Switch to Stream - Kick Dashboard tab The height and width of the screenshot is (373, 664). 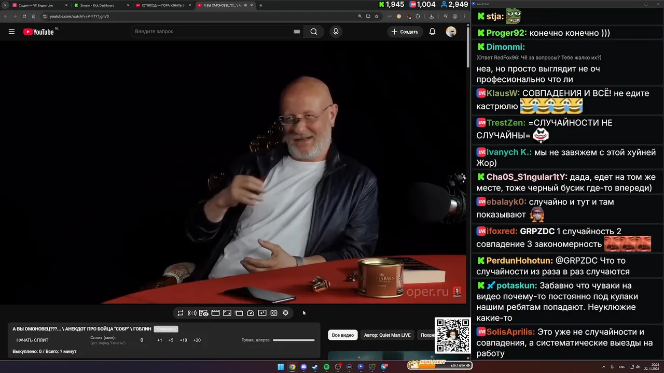click(101, 5)
